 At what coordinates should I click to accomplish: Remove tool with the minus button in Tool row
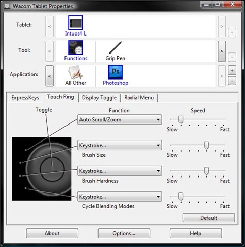point(232,57)
